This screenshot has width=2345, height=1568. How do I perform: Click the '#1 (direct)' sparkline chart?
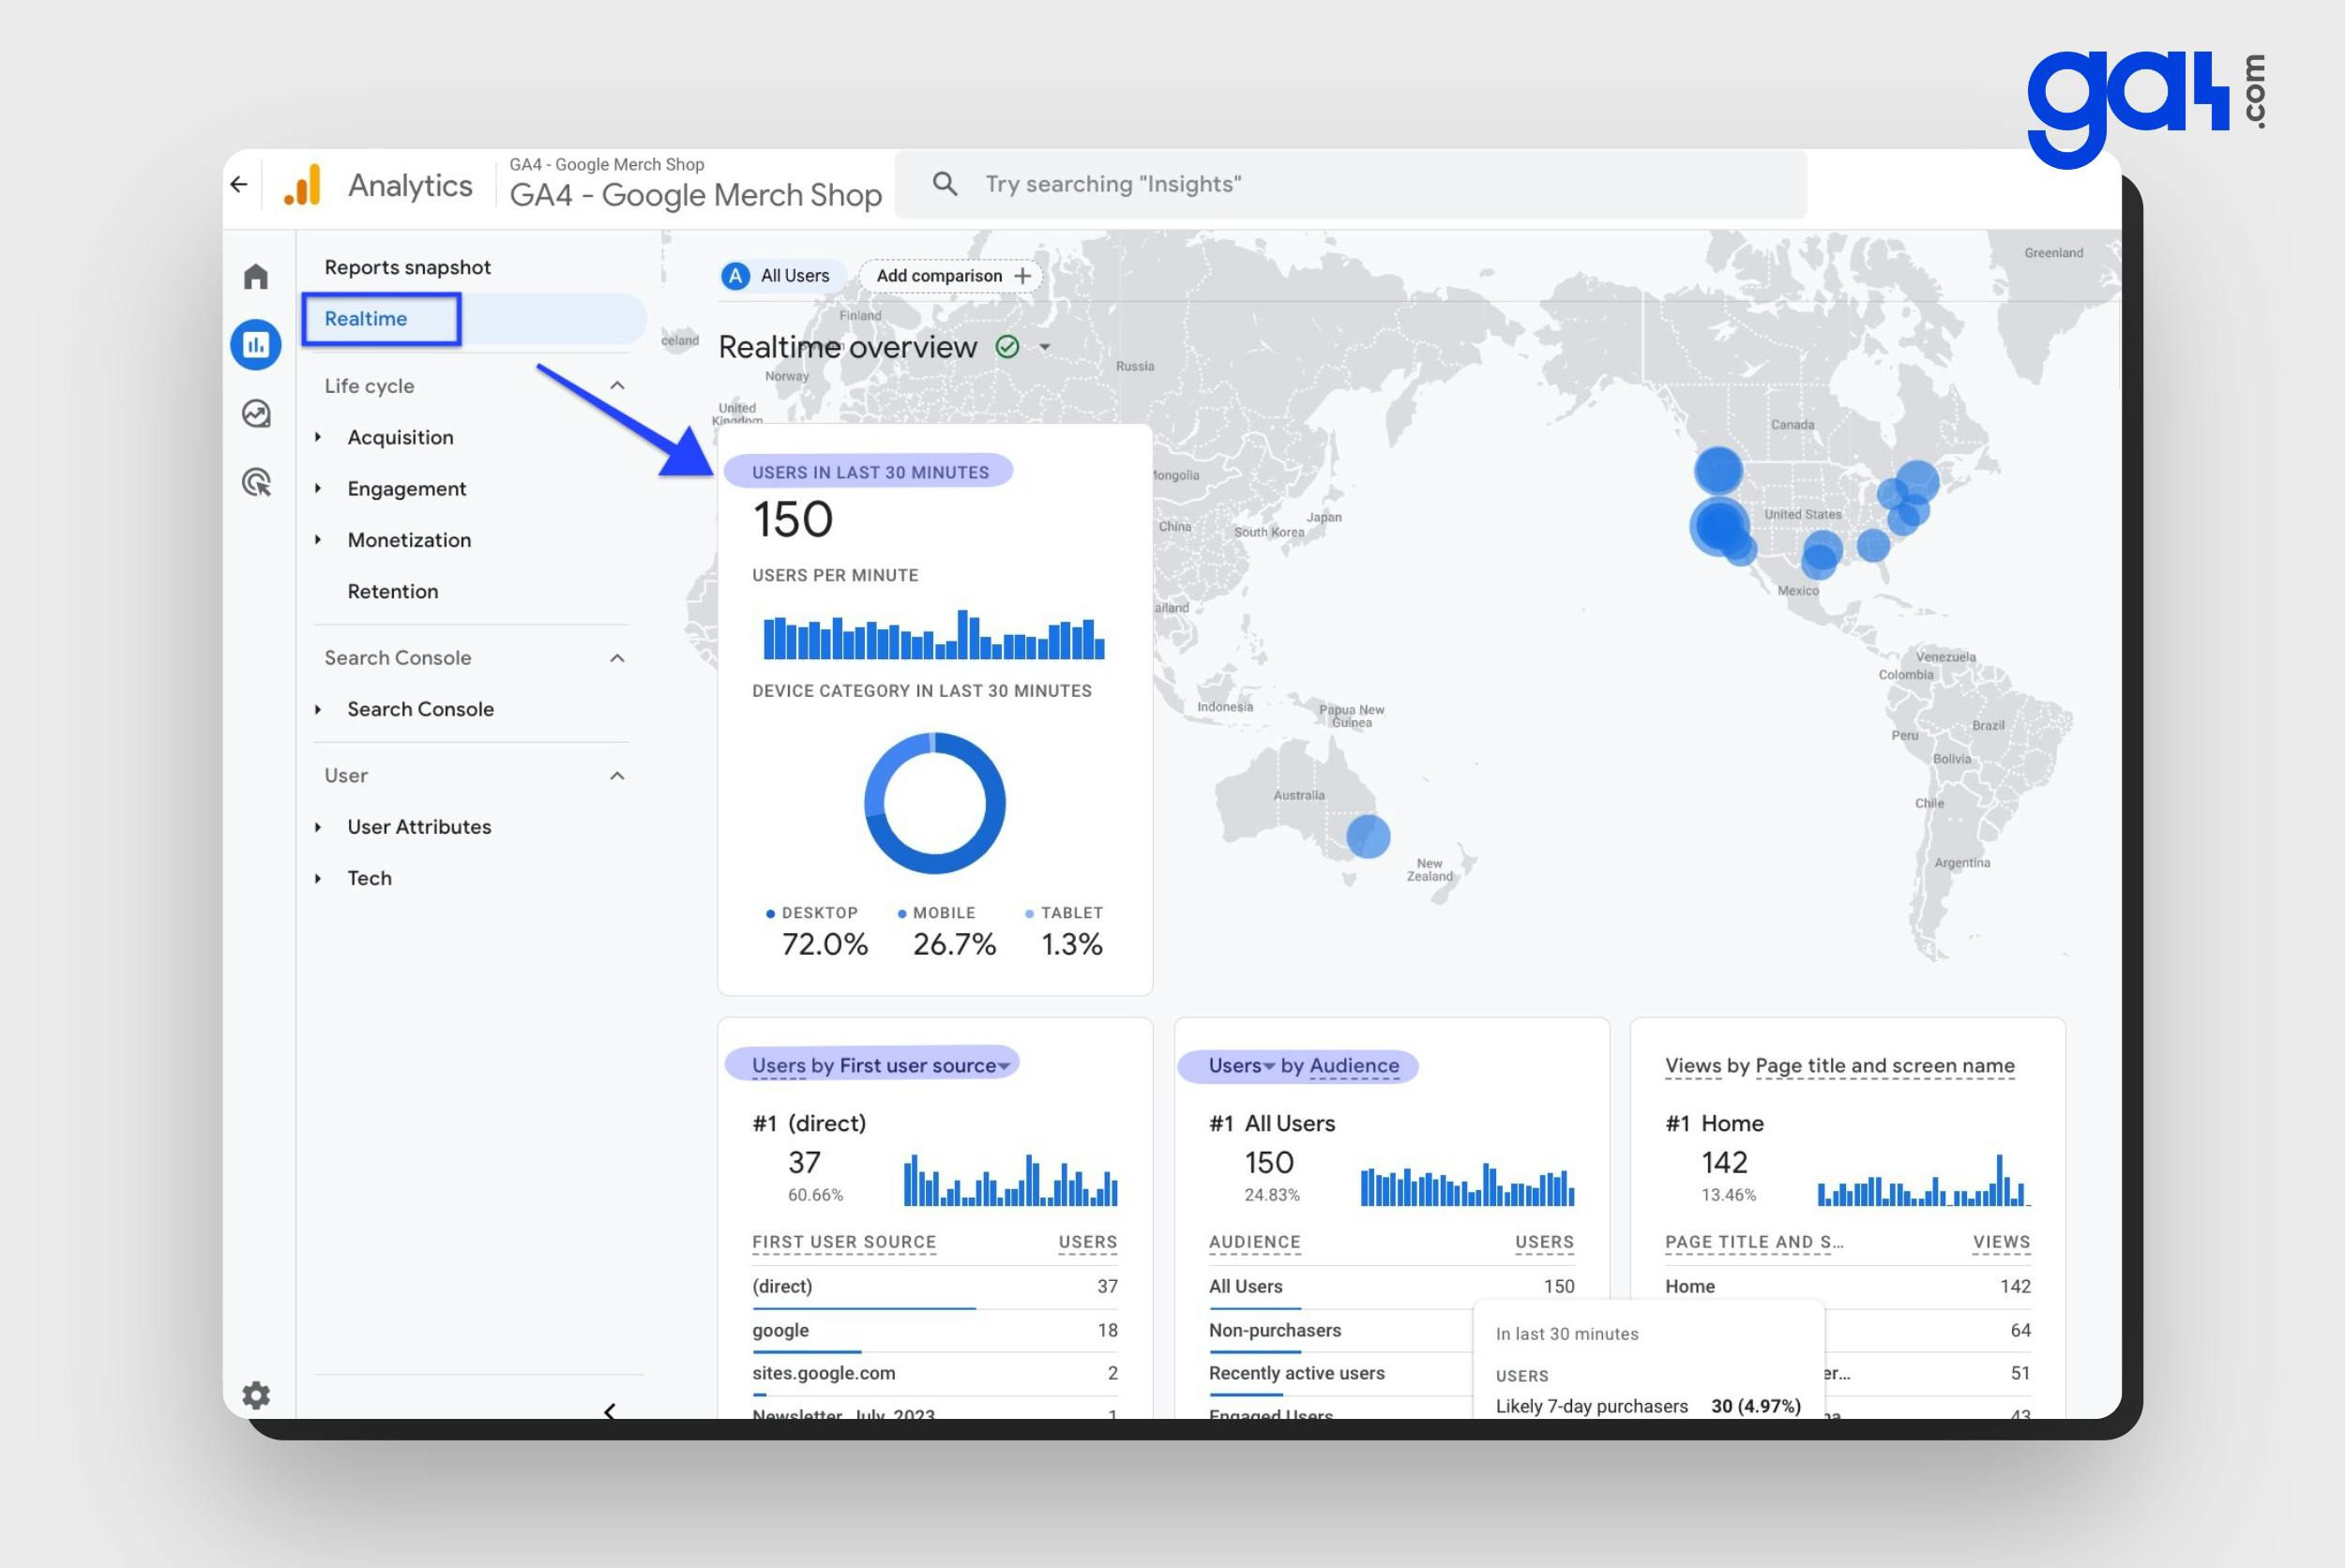(1010, 1180)
